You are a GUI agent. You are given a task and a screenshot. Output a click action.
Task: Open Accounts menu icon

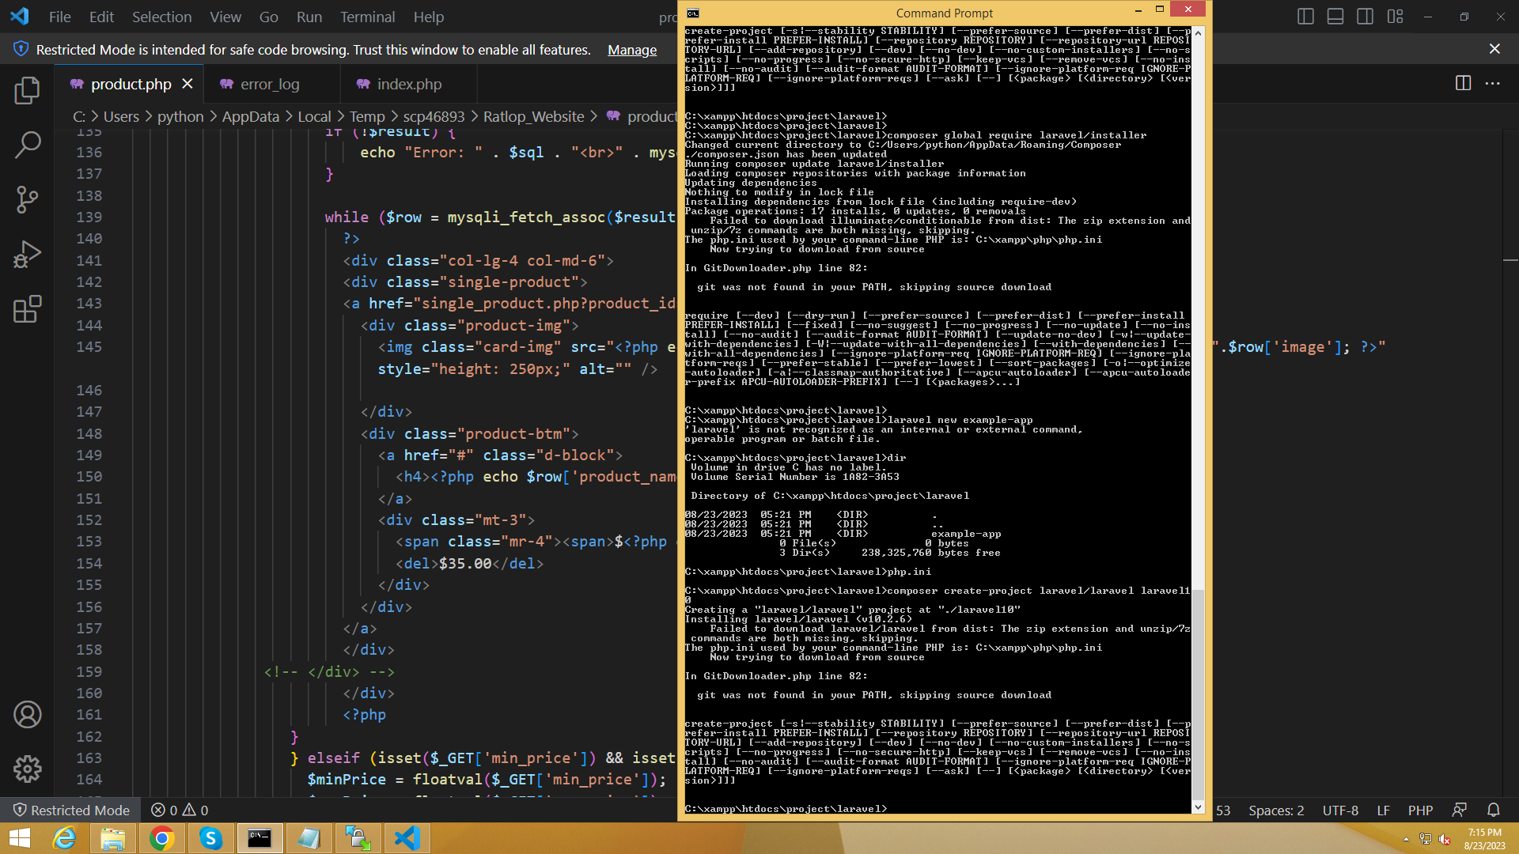[27, 715]
